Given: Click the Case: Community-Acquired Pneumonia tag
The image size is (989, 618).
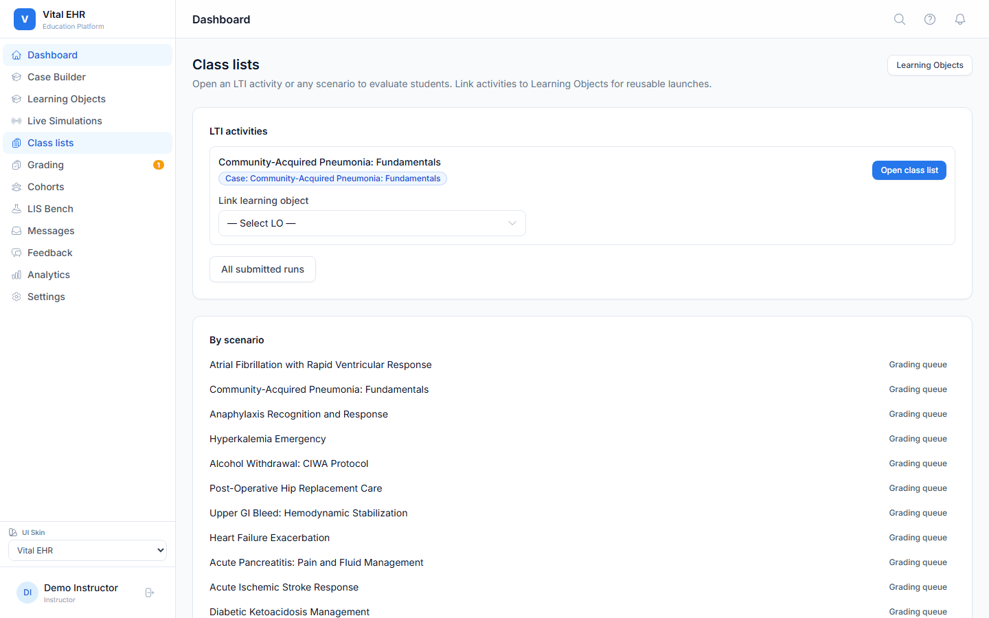Looking at the screenshot, I should point(332,179).
